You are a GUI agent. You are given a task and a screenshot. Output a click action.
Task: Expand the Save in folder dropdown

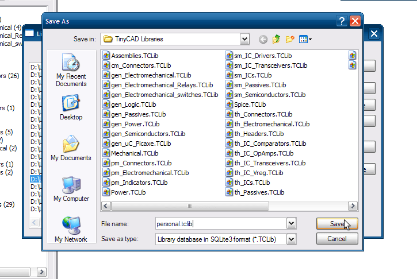245,39
